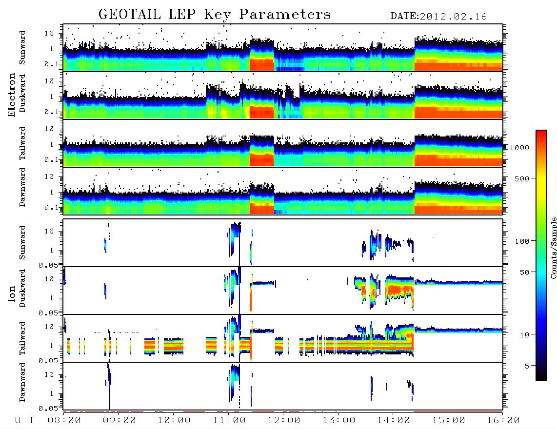Click the 09:00 time axis label
Viewport: 557px width, 429px height.
point(119,420)
